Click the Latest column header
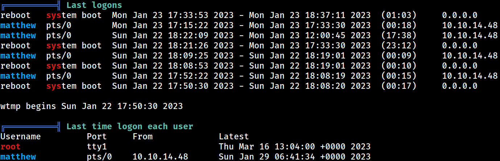The height and width of the screenshot is (161, 500). (234, 136)
